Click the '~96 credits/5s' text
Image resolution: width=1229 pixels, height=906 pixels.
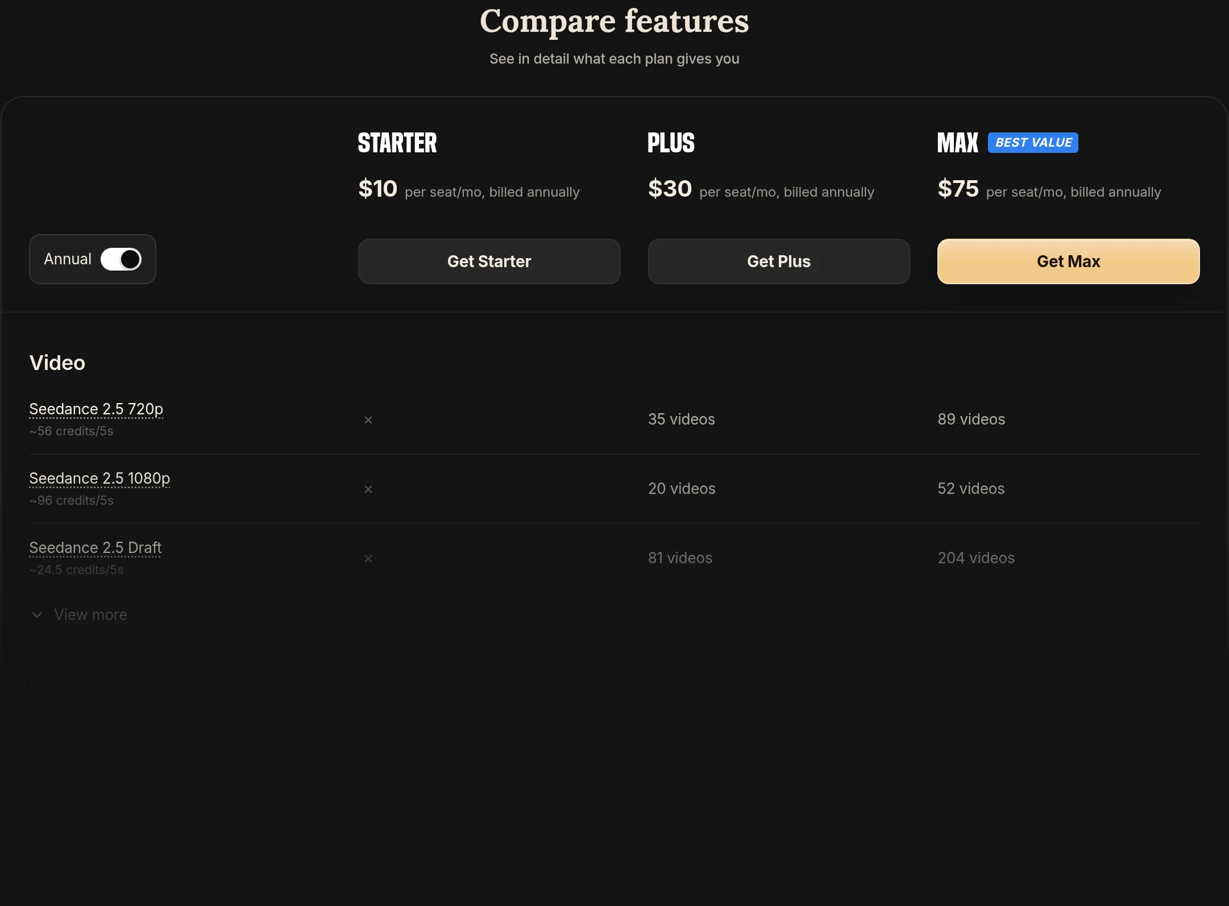tap(71, 501)
